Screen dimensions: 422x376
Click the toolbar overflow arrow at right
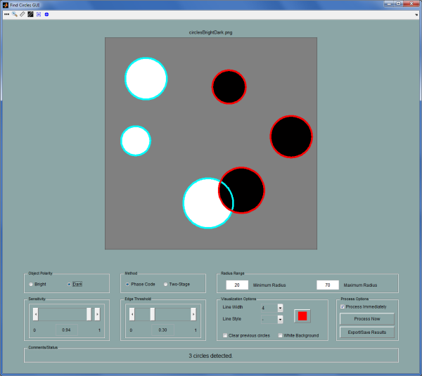[416, 14]
